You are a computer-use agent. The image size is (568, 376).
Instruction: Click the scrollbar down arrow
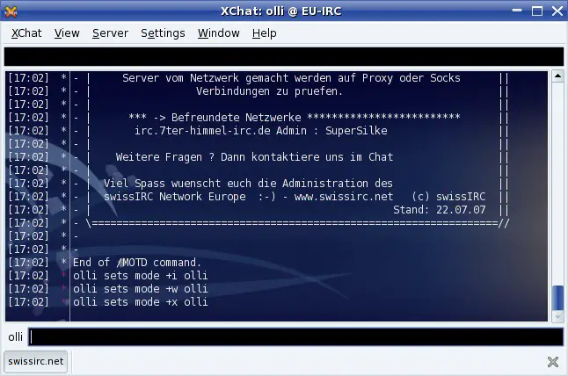[557, 317]
